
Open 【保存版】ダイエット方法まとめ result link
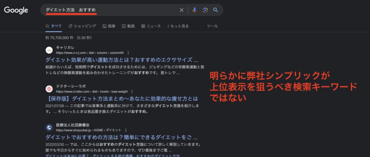click(122, 98)
